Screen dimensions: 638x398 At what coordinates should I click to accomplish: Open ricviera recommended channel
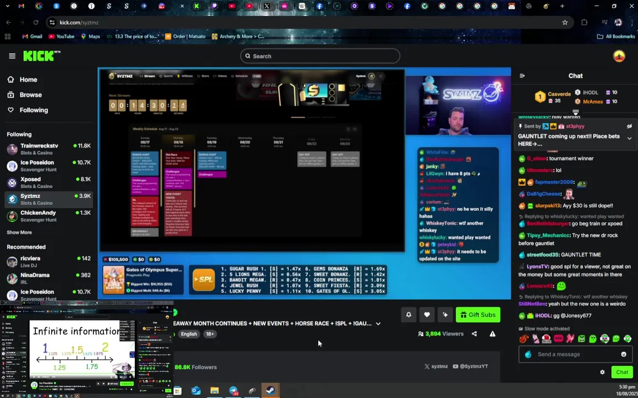tap(49, 261)
